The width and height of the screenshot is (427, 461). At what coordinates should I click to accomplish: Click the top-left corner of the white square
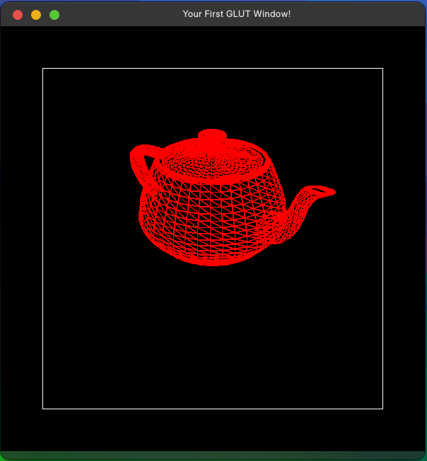point(43,69)
